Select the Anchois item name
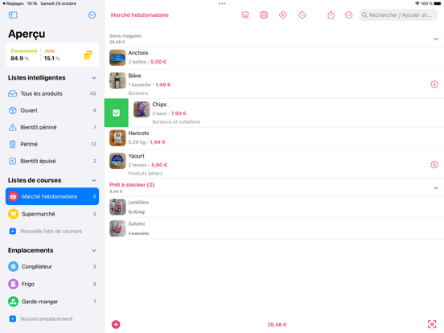This screenshot has width=444, height=333. pos(138,53)
